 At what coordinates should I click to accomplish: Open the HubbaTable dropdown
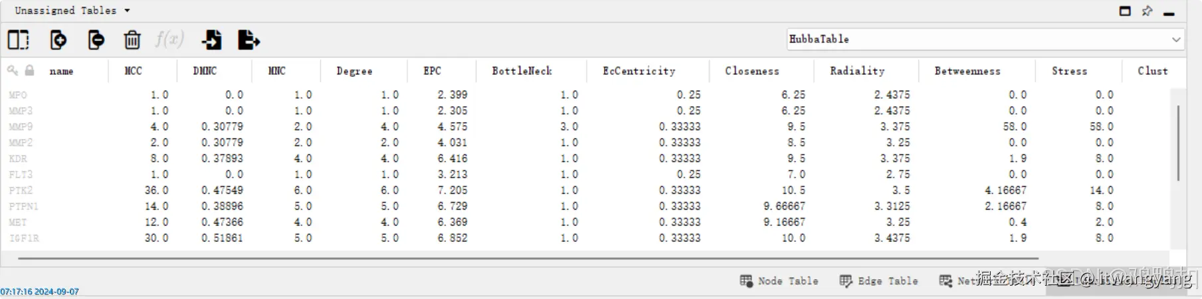point(985,39)
